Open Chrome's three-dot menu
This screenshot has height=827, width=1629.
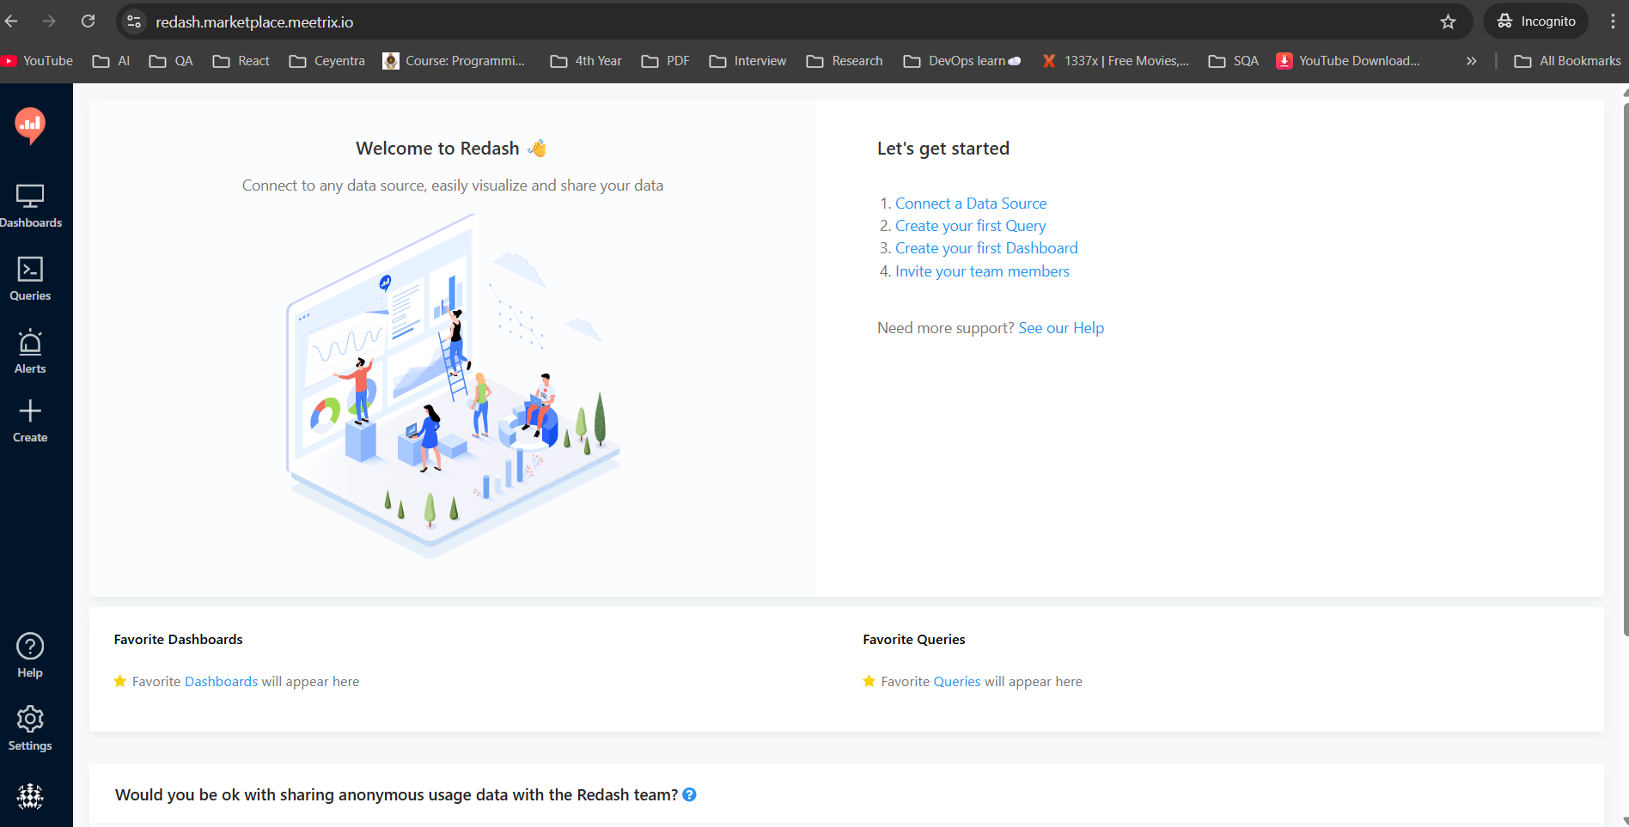coord(1613,21)
